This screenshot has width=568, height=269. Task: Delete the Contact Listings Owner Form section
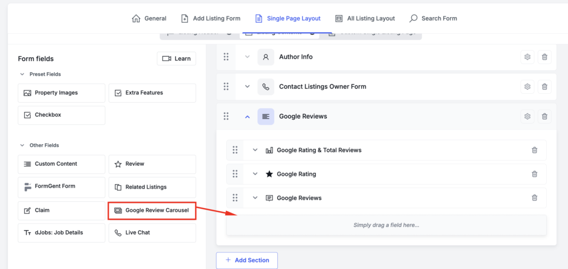tap(545, 87)
